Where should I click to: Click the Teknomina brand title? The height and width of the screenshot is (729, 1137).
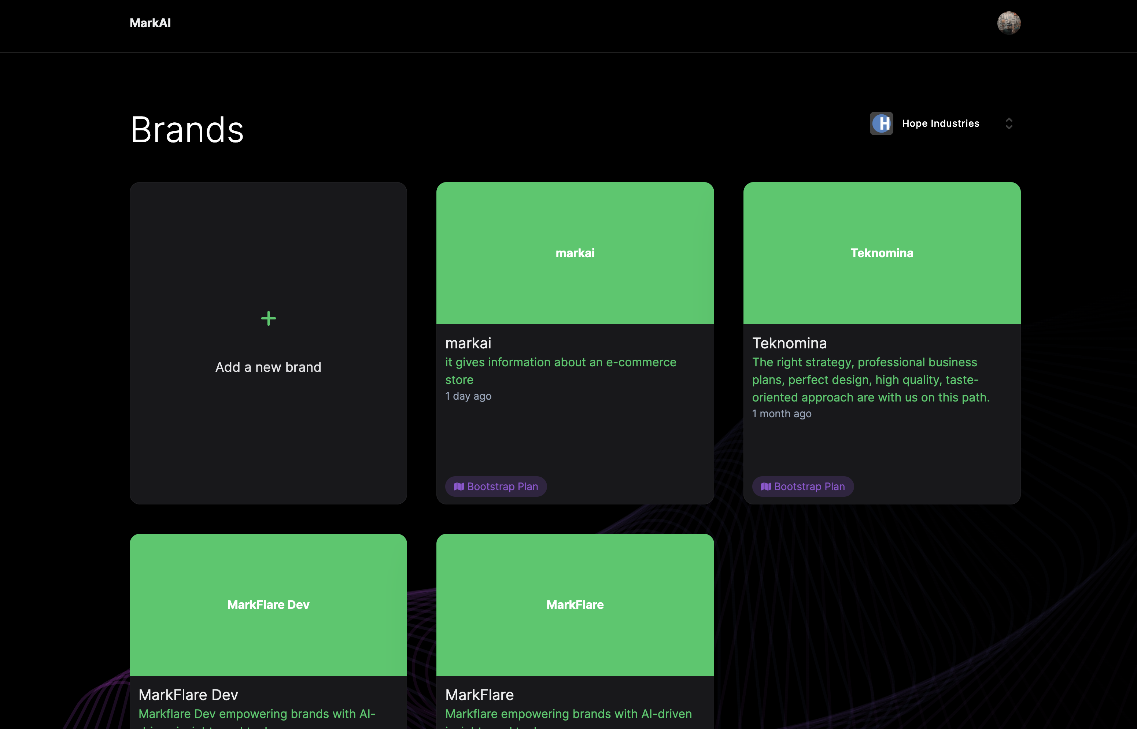789,343
